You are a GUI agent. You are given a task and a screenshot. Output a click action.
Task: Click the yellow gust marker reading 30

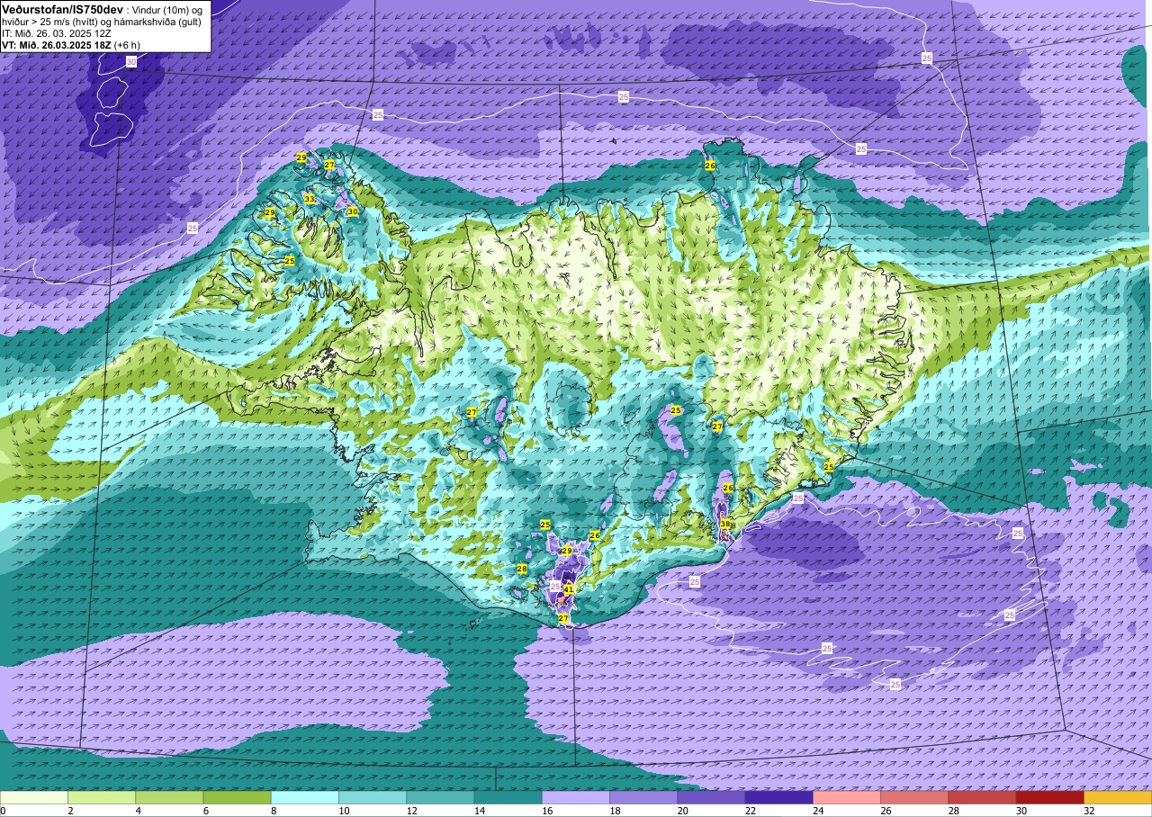(353, 211)
